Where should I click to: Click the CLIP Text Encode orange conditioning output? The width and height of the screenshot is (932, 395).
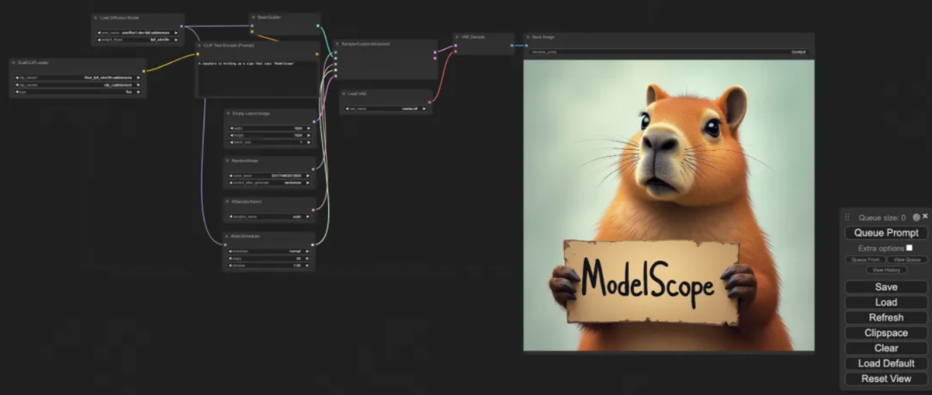pyautogui.click(x=317, y=54)
